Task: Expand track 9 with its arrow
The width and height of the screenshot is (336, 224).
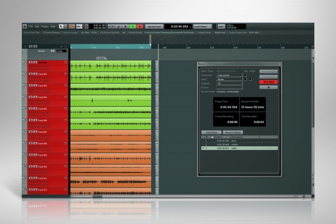Action: 23,155
